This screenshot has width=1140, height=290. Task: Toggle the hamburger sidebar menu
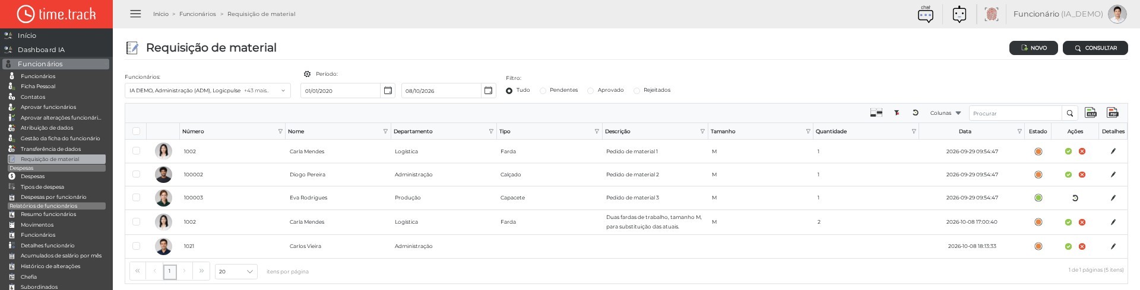pos(135,14)
